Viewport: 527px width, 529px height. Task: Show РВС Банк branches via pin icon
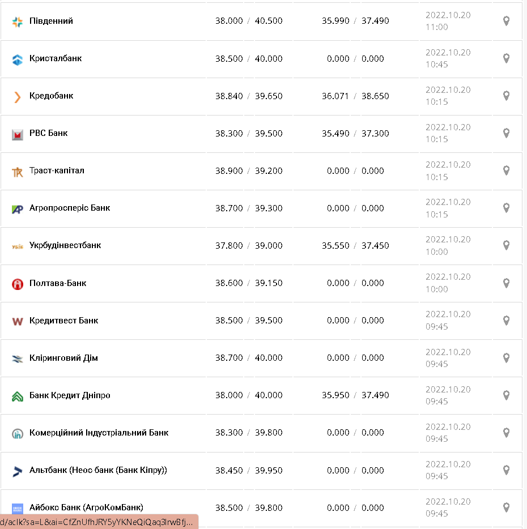[x=506, y=133]
